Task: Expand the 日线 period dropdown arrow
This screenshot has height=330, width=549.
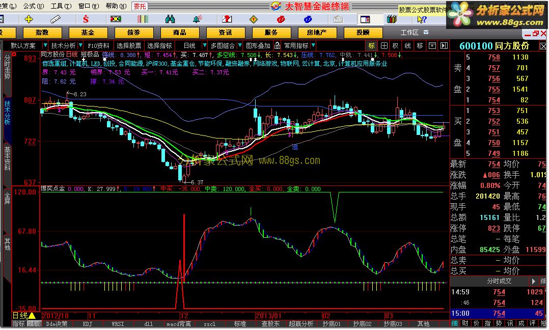Action: 205,45
